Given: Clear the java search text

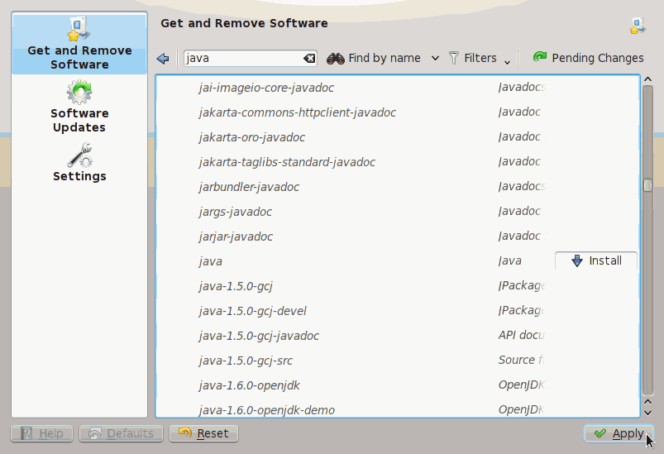Looking at the screenshot, I should [309, 59].
